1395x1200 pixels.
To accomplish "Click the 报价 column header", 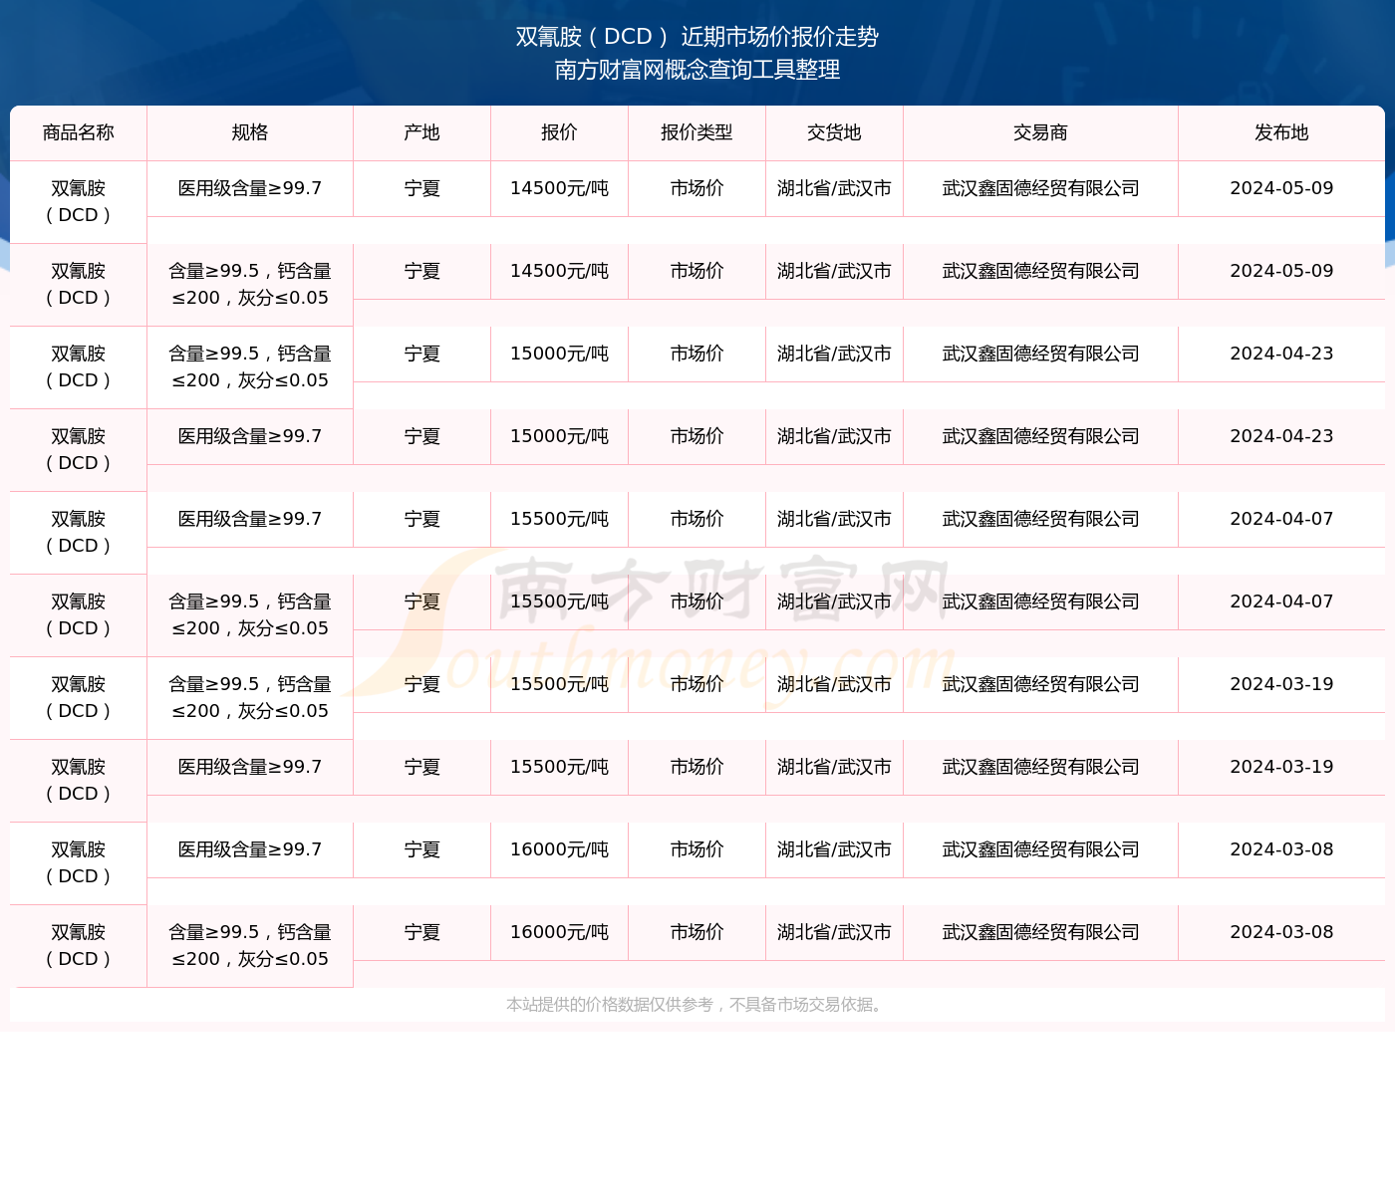I will 560,132.
